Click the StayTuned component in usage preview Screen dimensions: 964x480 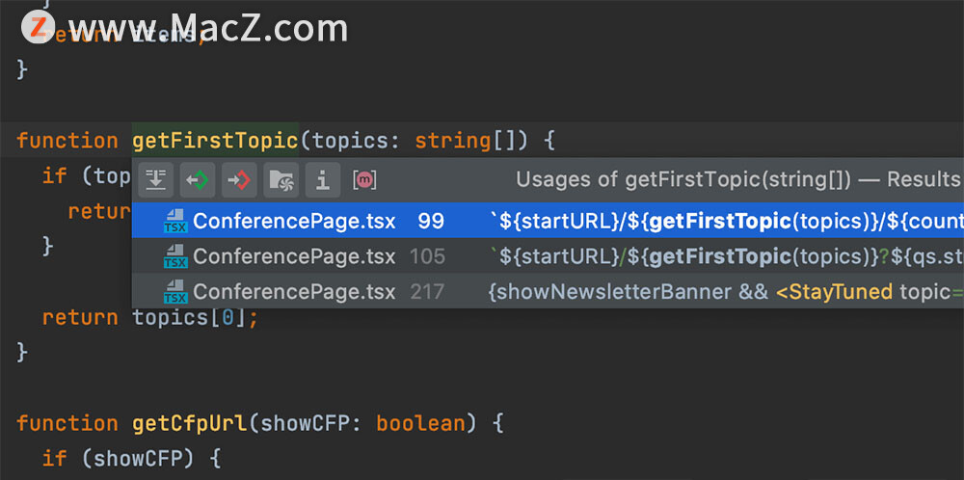point(834,292)
